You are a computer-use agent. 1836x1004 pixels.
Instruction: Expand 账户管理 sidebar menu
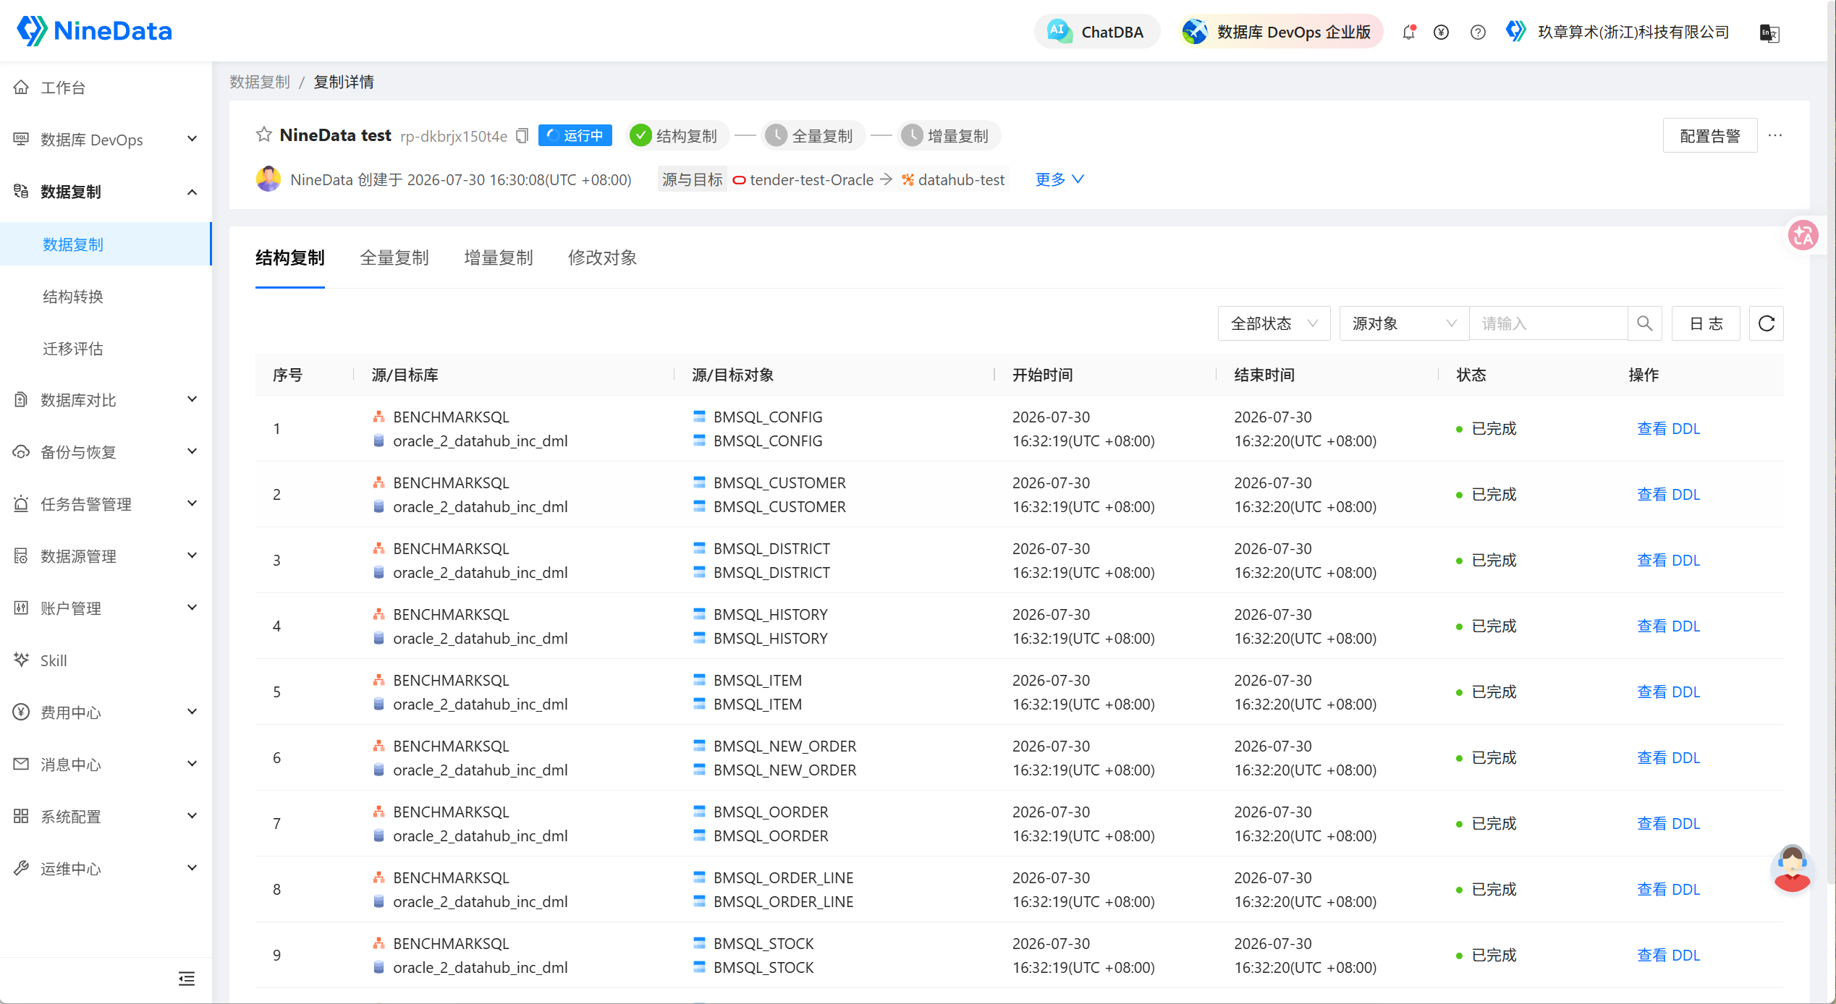point(106,608)
